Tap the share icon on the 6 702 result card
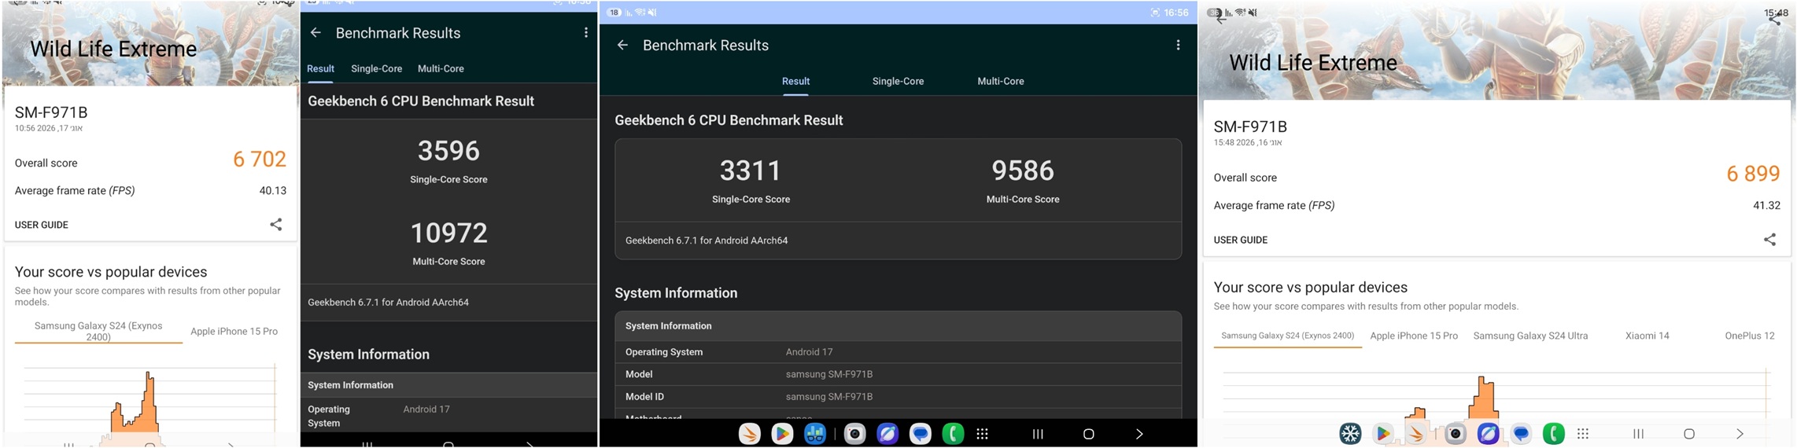This screenshot has width=1797, height=448. point(276,225)
